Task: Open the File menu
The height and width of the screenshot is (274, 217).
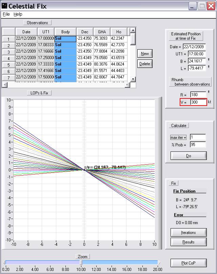Action: [x=6, y=14]
